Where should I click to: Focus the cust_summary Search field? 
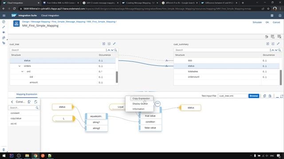(x=222, y=50)
